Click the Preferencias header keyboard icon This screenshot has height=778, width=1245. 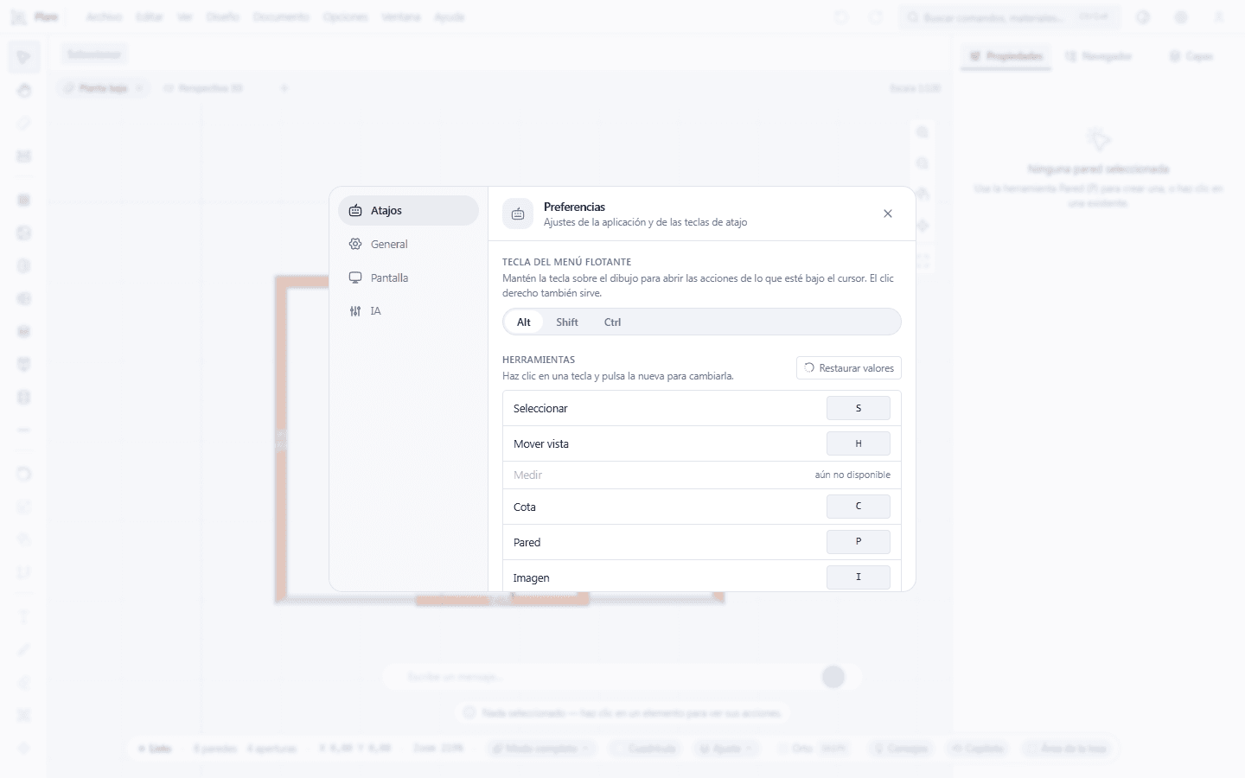click(x=518, y=214)
